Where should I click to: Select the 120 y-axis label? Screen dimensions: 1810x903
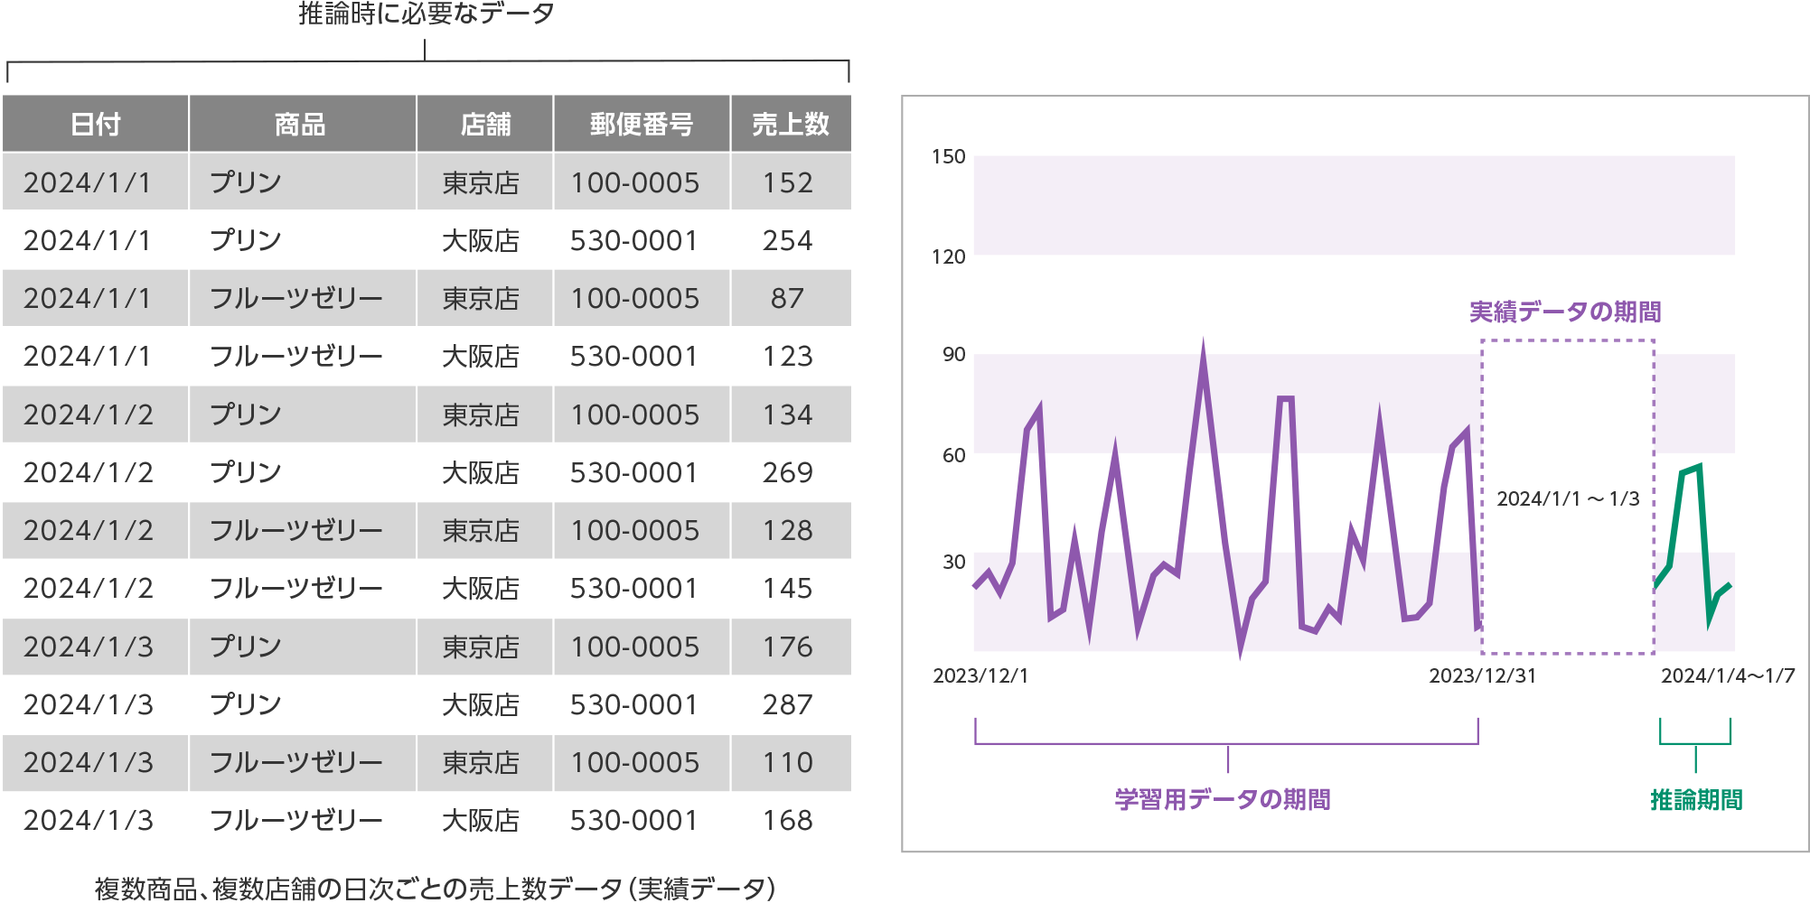pyautogui.click(x=949, y=256)
